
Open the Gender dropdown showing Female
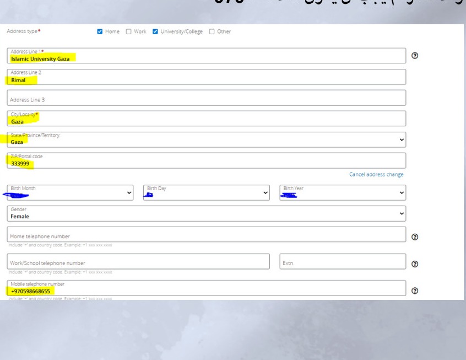(206, 213)
